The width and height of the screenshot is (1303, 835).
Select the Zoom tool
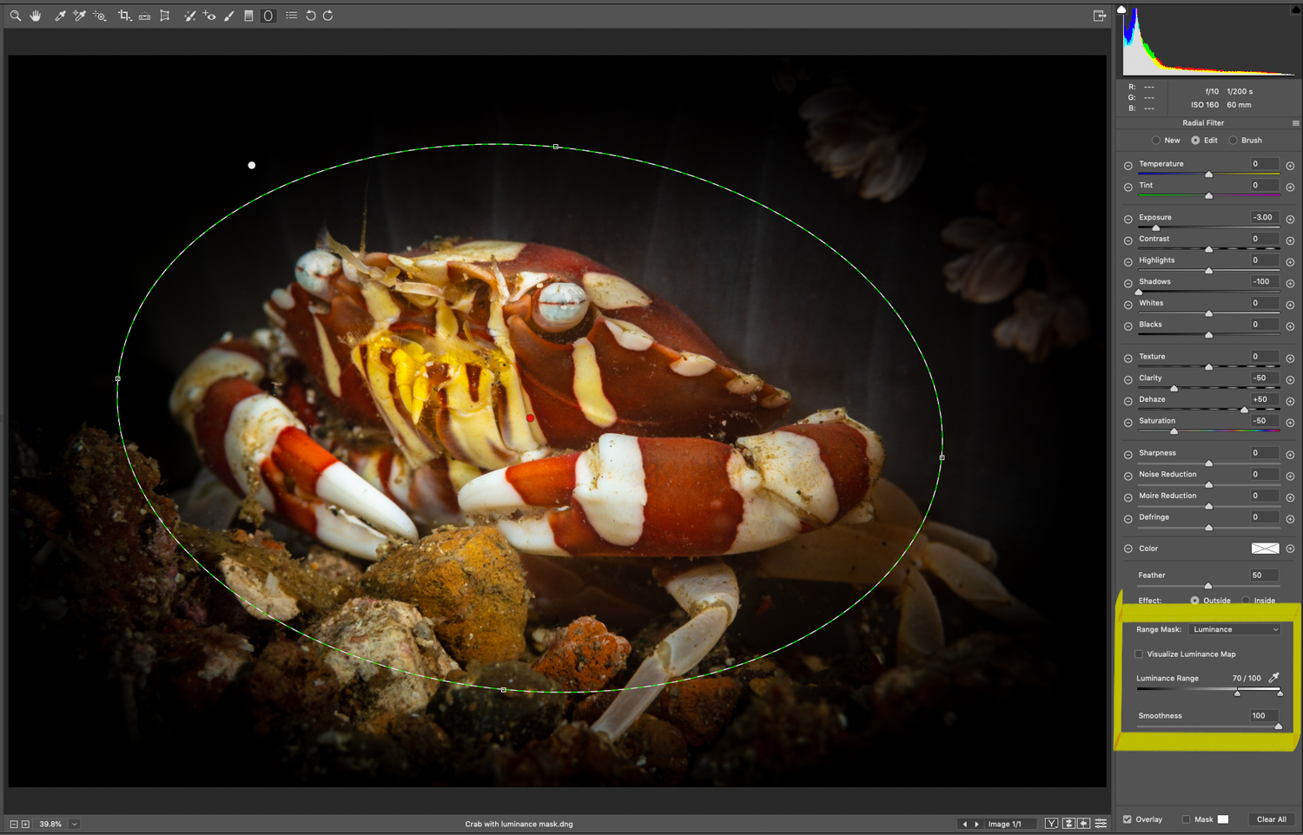point(16,15)
